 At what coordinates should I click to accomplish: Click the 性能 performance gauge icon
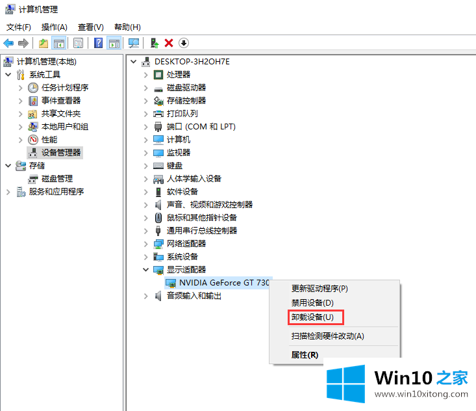(x=33, y=140)
